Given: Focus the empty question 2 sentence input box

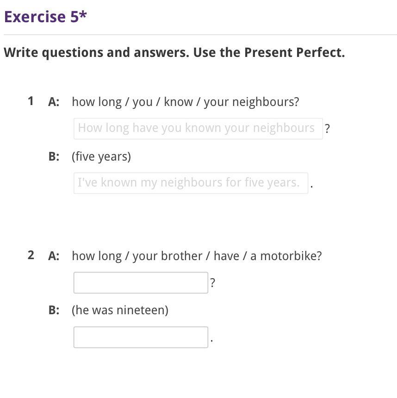Looking at the screenshot, I should [141, 283].
